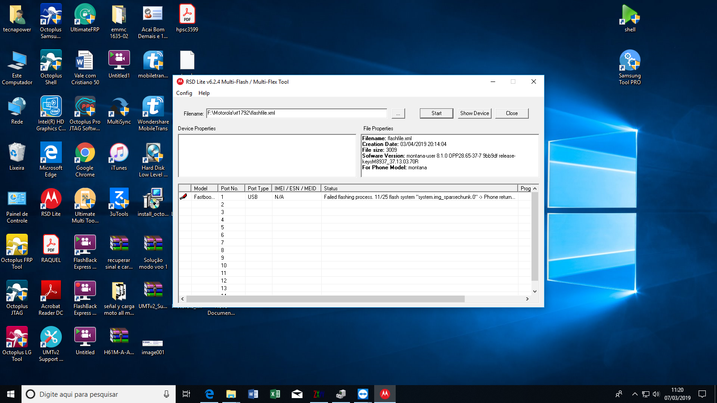
Task: Open Samsung Tool PRO desktop icon
Action: tap(630, 67)
